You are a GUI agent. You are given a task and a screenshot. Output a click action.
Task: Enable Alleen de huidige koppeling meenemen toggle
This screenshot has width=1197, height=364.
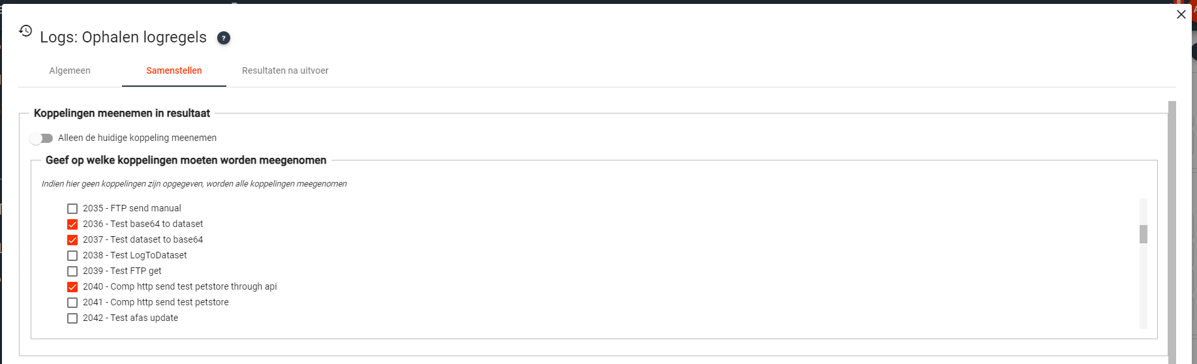coord(42,138)
